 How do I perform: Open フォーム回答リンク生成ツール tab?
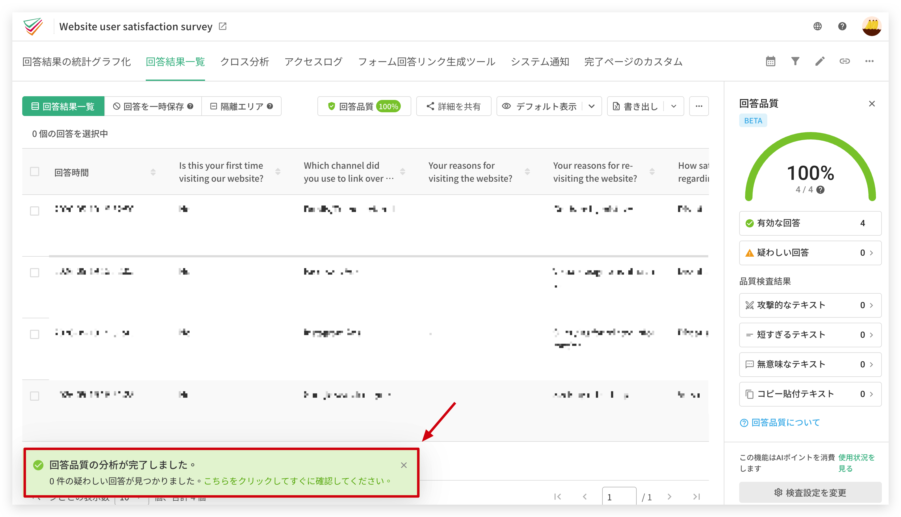(426, 62)
